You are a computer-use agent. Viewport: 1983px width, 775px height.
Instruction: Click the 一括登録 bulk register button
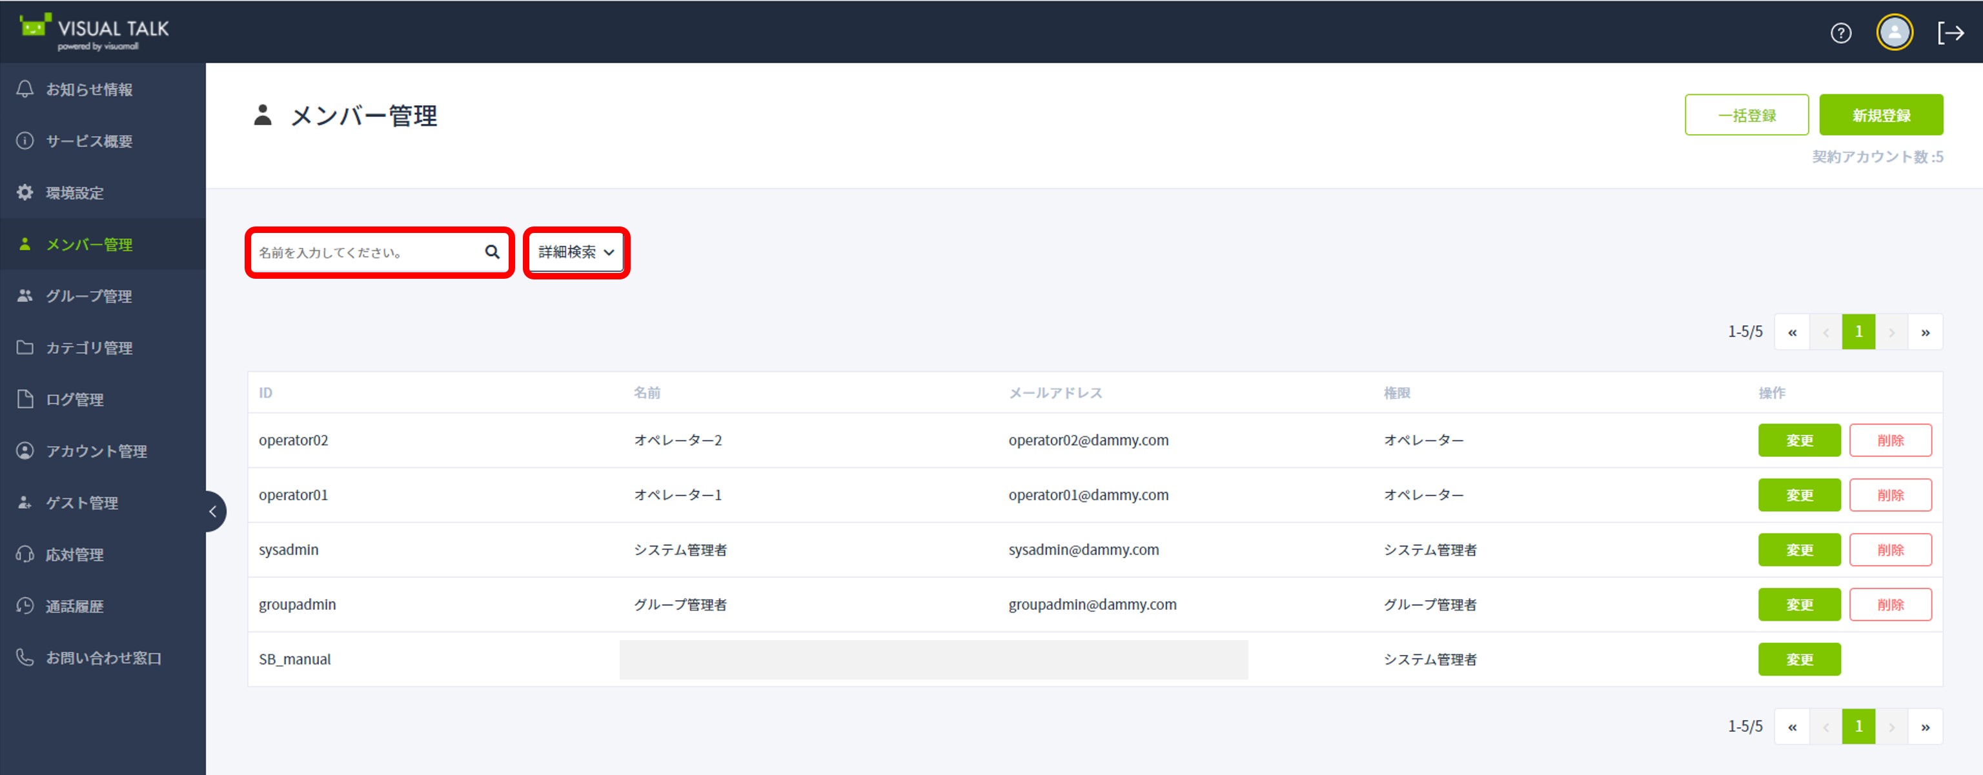click(1747, 115)
